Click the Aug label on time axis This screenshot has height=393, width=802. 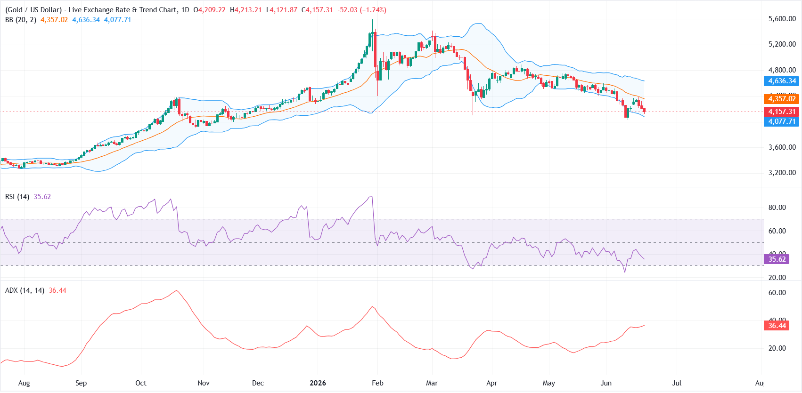click(24, 383)
